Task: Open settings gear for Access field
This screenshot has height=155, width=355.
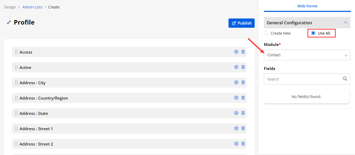Action: 236,52
